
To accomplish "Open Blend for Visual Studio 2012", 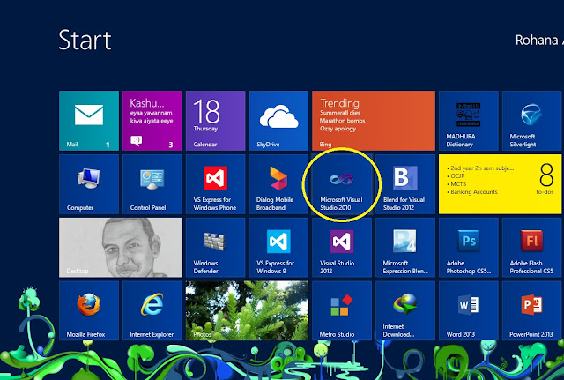I will pyautogui.click(x=405, y=184).
